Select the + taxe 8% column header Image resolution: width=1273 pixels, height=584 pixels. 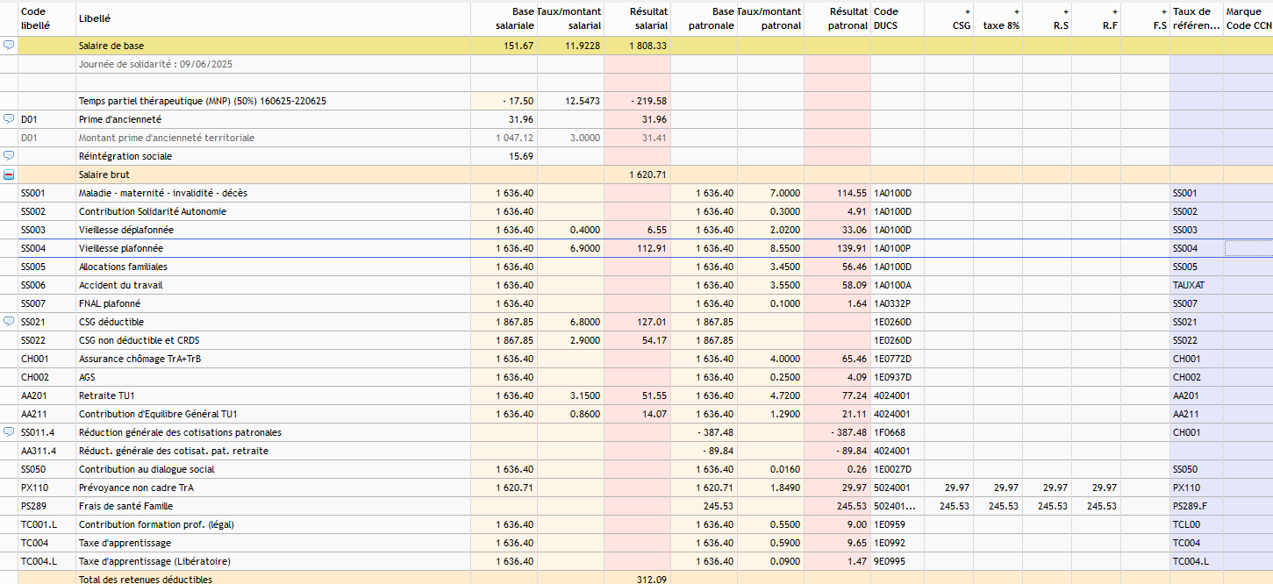pos(998,18)
